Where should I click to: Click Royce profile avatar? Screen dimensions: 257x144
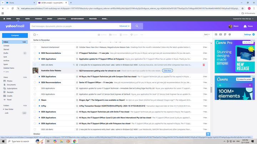click(231, 26)
